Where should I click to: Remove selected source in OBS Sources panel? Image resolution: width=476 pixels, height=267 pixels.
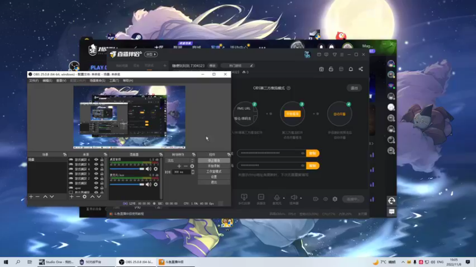(78, 197)
